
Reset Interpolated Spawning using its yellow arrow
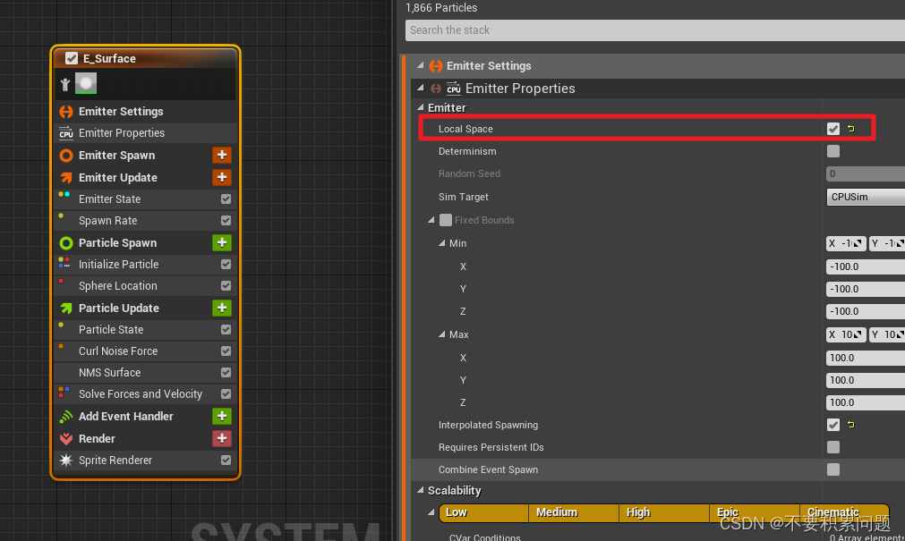click(850, 425)
